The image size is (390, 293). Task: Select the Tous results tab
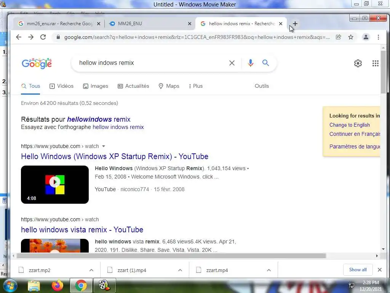click(30, 86)
